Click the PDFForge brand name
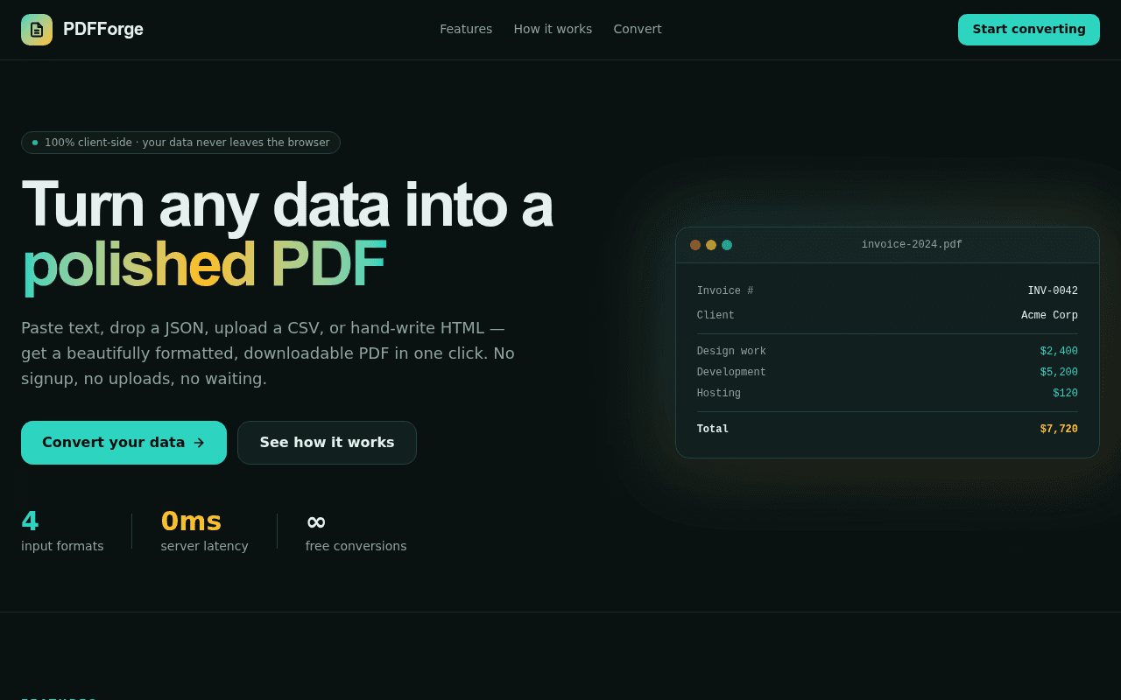The width and height of the screenshot is (1121, 700). [103, 30]
